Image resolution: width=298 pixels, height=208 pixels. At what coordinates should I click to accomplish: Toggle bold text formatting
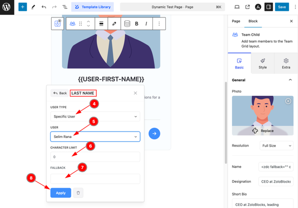coord(137,24)
